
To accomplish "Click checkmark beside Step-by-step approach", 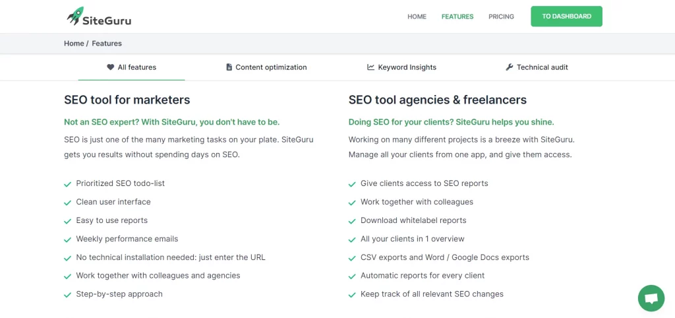I will point(68,295).
